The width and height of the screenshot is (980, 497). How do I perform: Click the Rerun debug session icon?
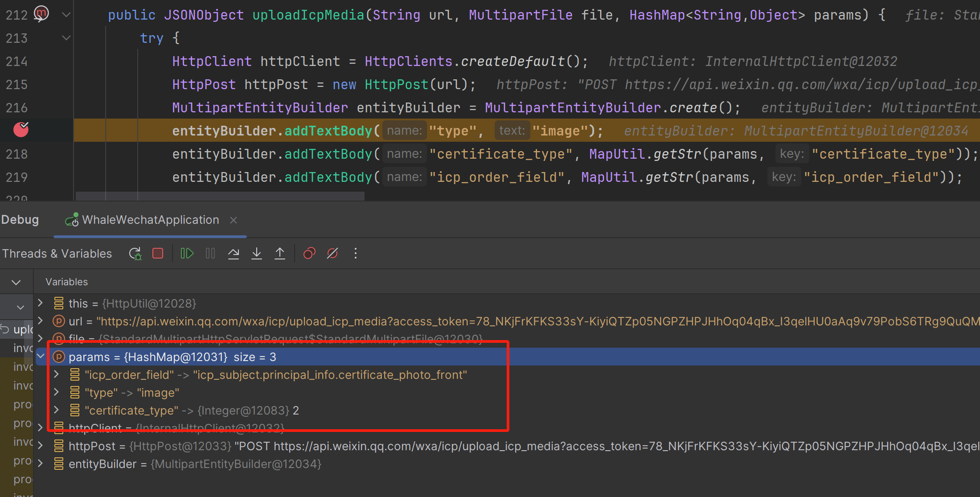point(135,254)
